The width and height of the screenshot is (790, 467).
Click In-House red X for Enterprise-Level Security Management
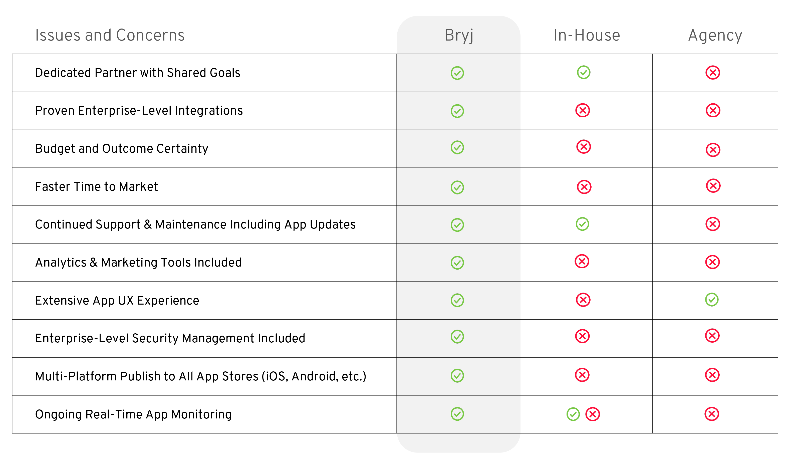(x=582, y=336)
